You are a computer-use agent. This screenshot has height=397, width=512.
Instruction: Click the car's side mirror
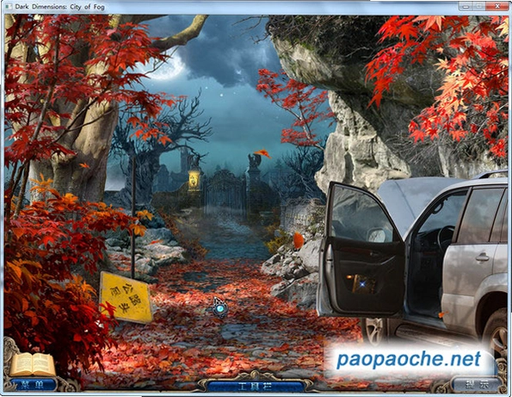pyautogui.click(x=376, y=235)
